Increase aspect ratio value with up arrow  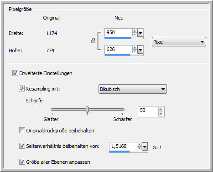(139, 145)
